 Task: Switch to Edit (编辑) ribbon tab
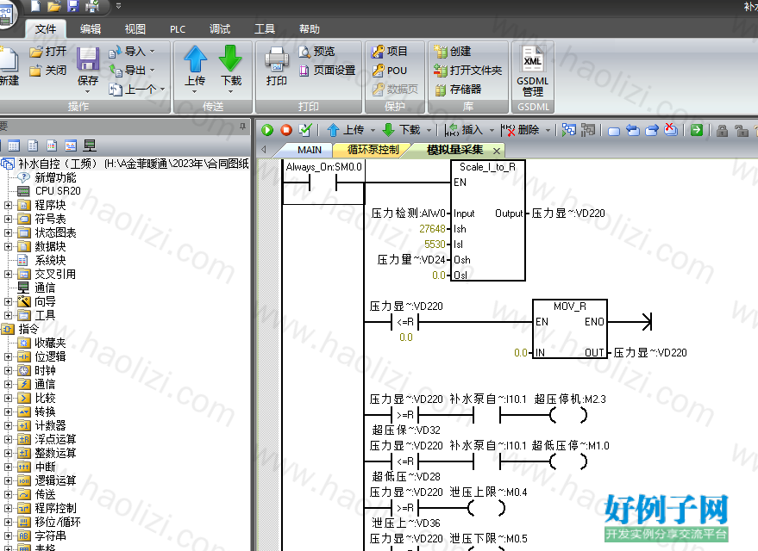pos(91,29)
